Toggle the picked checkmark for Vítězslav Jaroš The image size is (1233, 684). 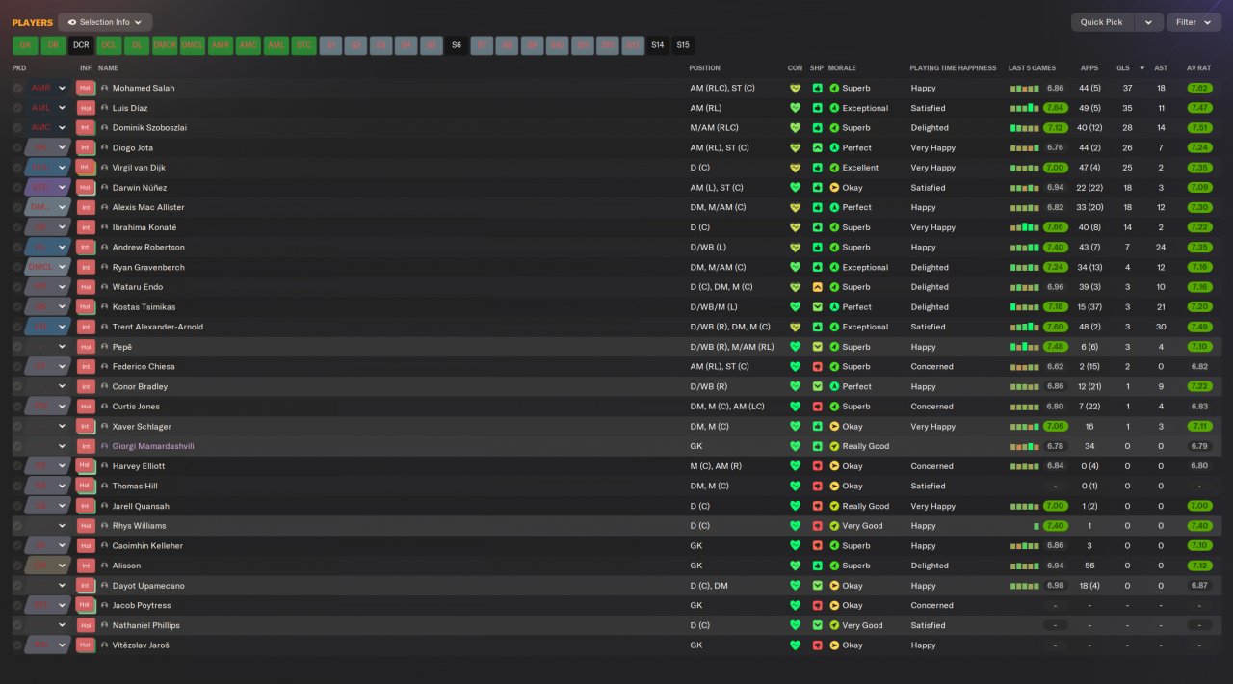(x=17, y=645)
